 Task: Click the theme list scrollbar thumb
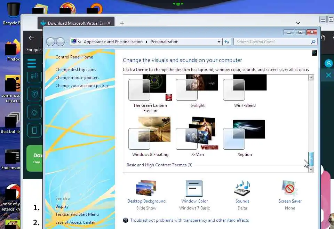point(311,159)
